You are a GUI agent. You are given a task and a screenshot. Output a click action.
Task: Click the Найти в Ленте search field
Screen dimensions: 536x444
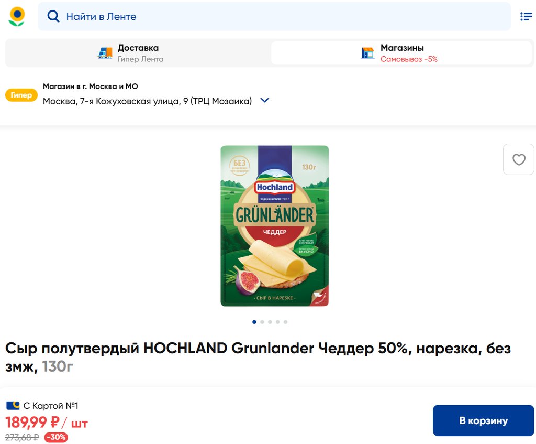coord(274,16)
